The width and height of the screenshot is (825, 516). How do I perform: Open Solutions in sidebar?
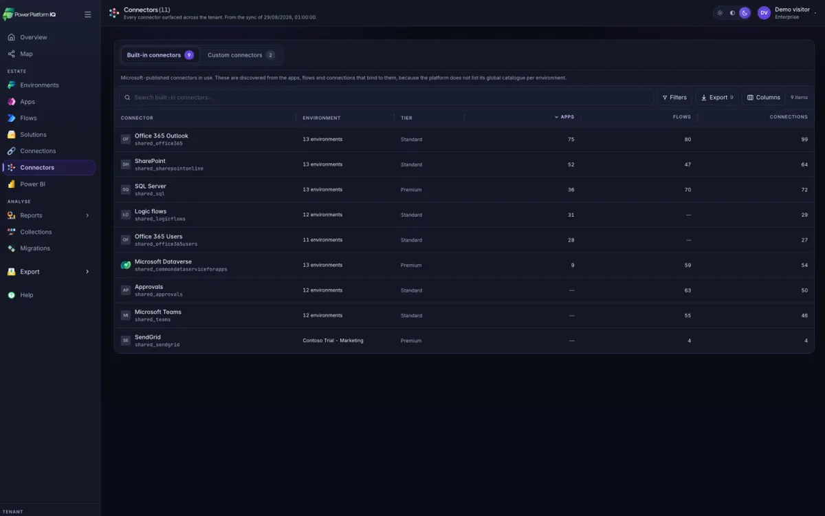49,135
